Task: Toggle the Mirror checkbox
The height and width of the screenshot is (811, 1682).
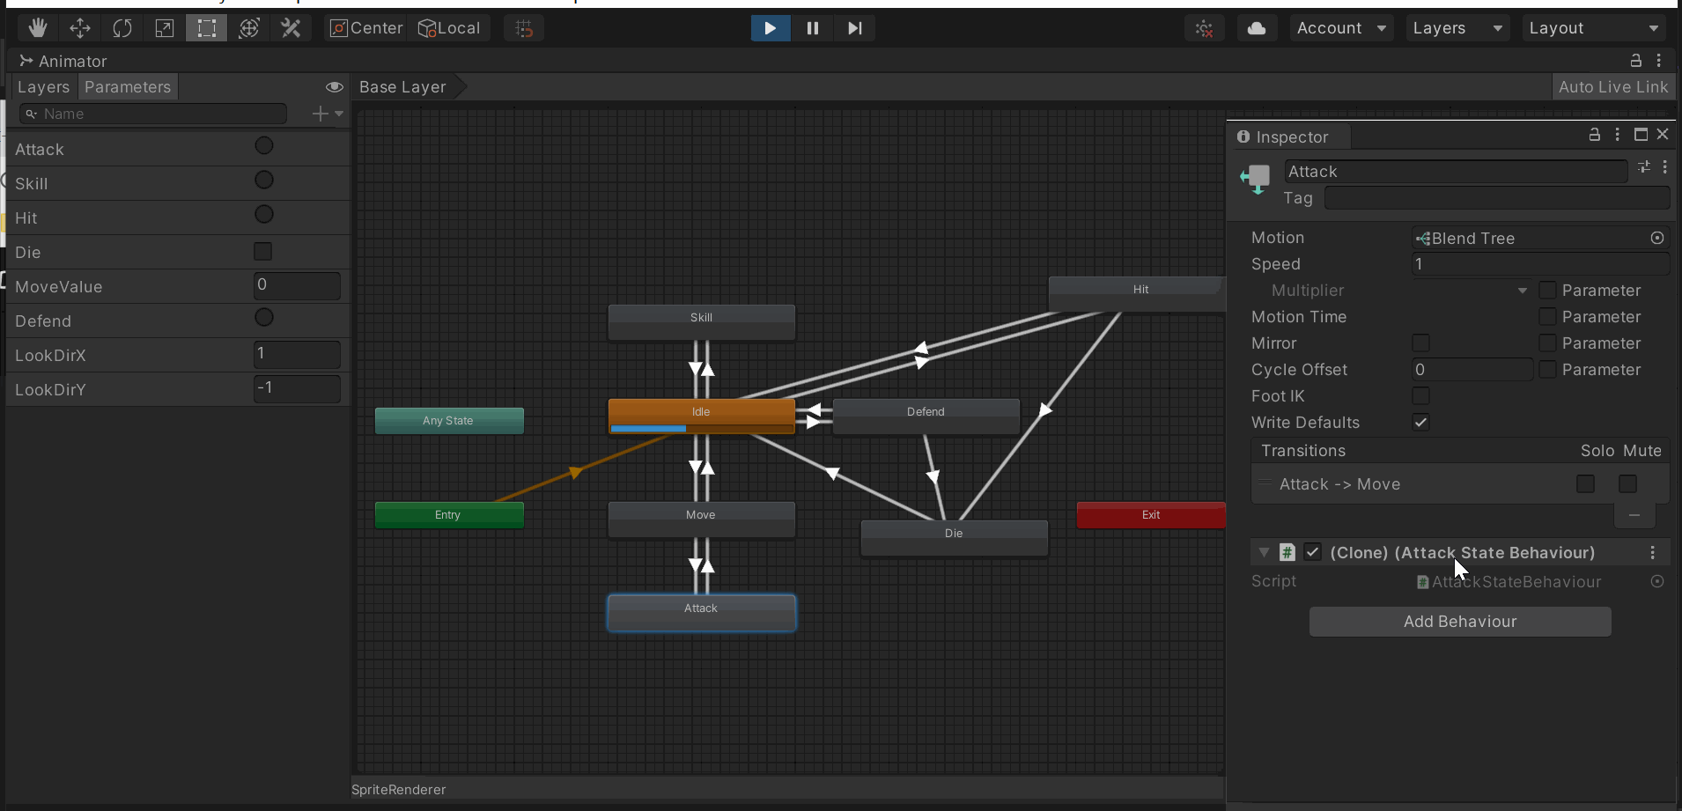Action: [x=1420, y=343]
